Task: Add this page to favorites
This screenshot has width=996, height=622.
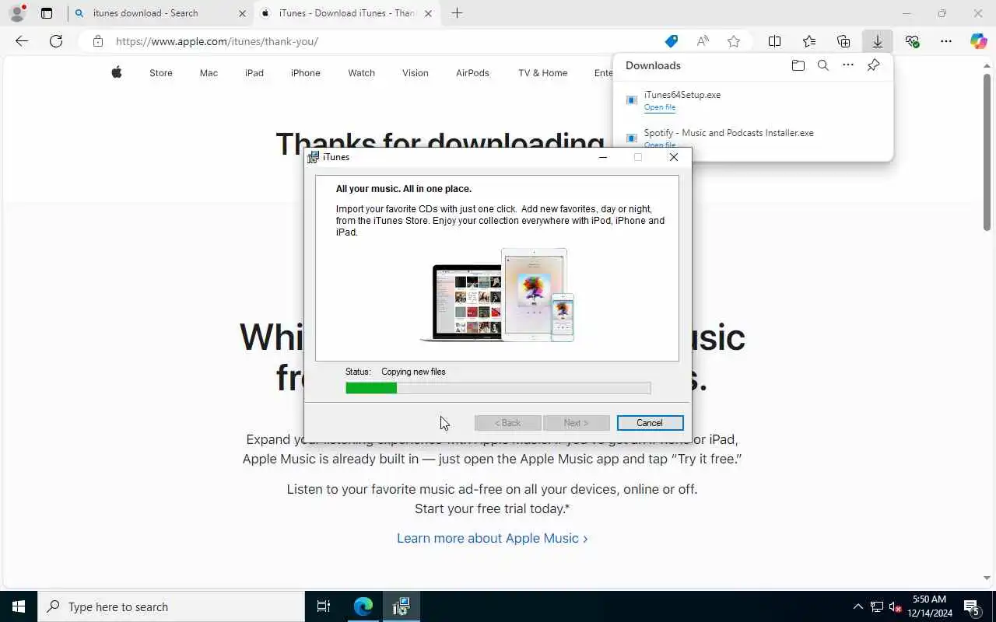Action: (x=734, y=41)
